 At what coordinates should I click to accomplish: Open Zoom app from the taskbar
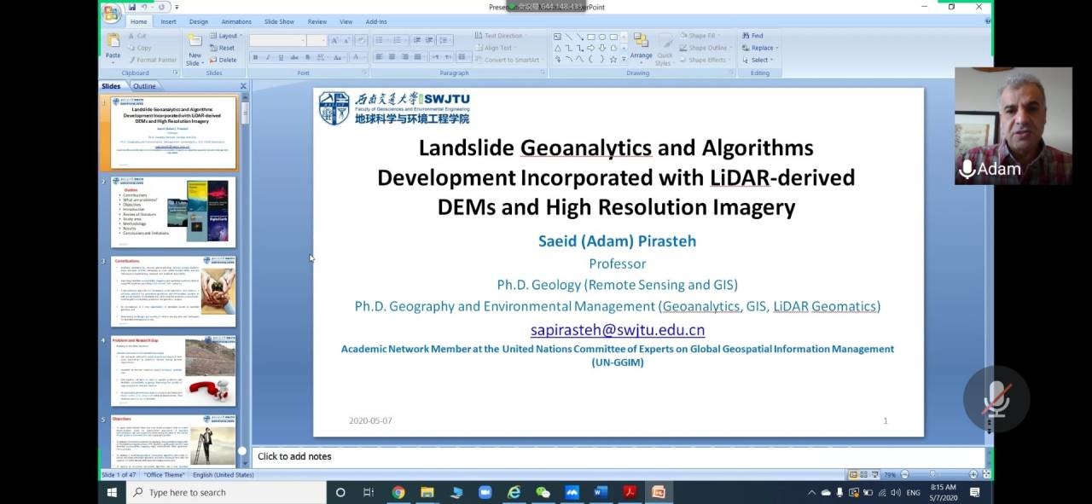485,492
